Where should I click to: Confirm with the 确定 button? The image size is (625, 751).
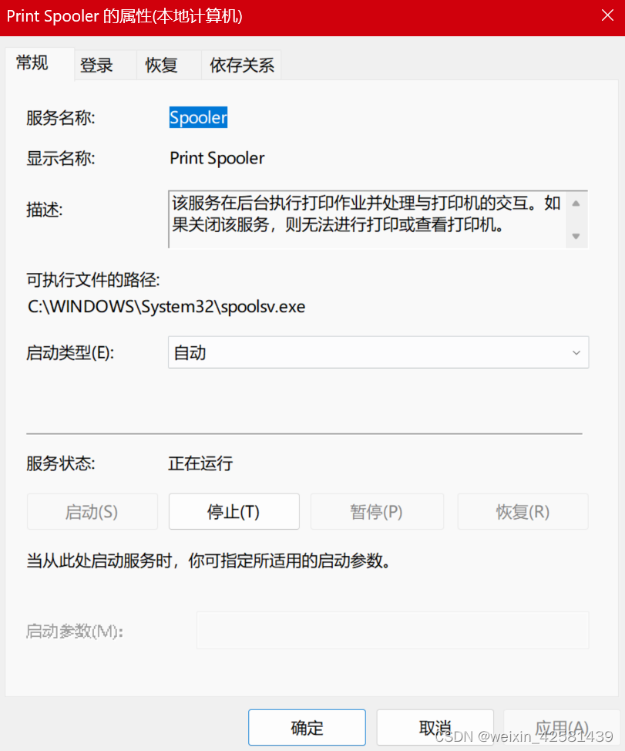tap(307, 727)
